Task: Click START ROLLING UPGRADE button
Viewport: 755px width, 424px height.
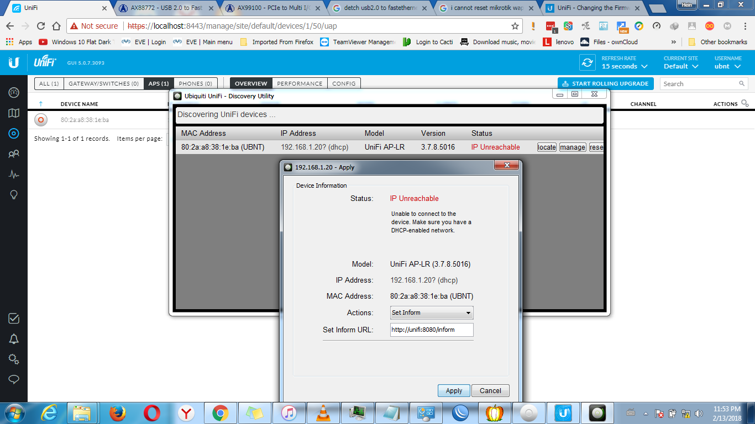Action: click(x=606, y=83)
